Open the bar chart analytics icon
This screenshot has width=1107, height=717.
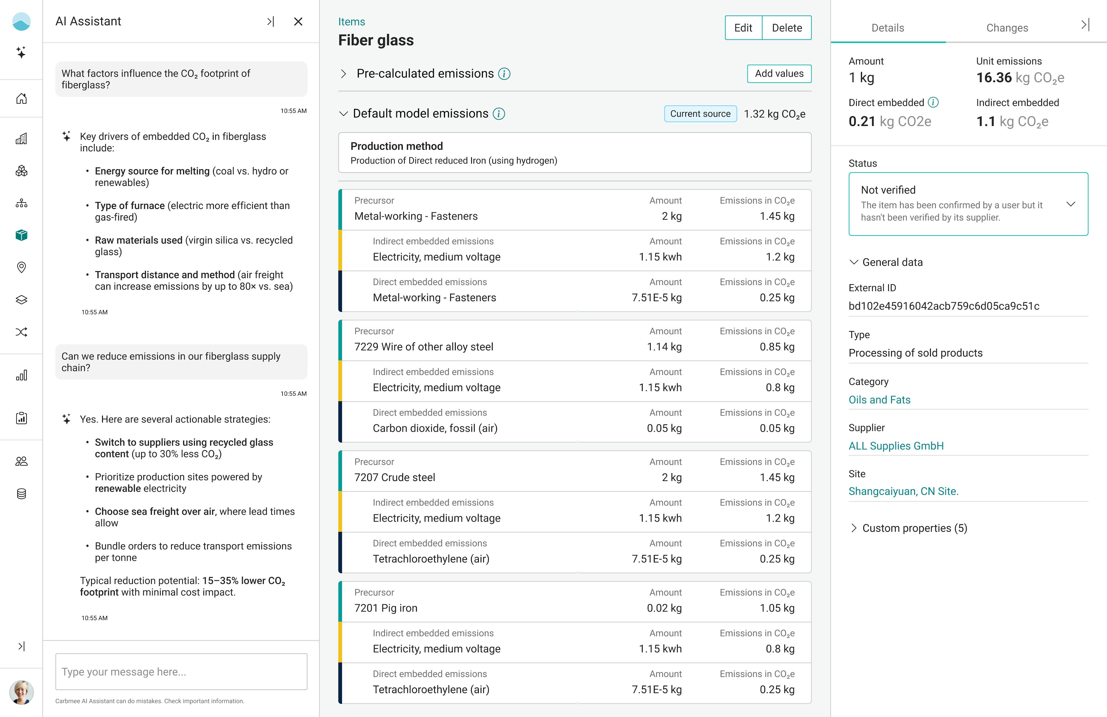click(21, 375)
